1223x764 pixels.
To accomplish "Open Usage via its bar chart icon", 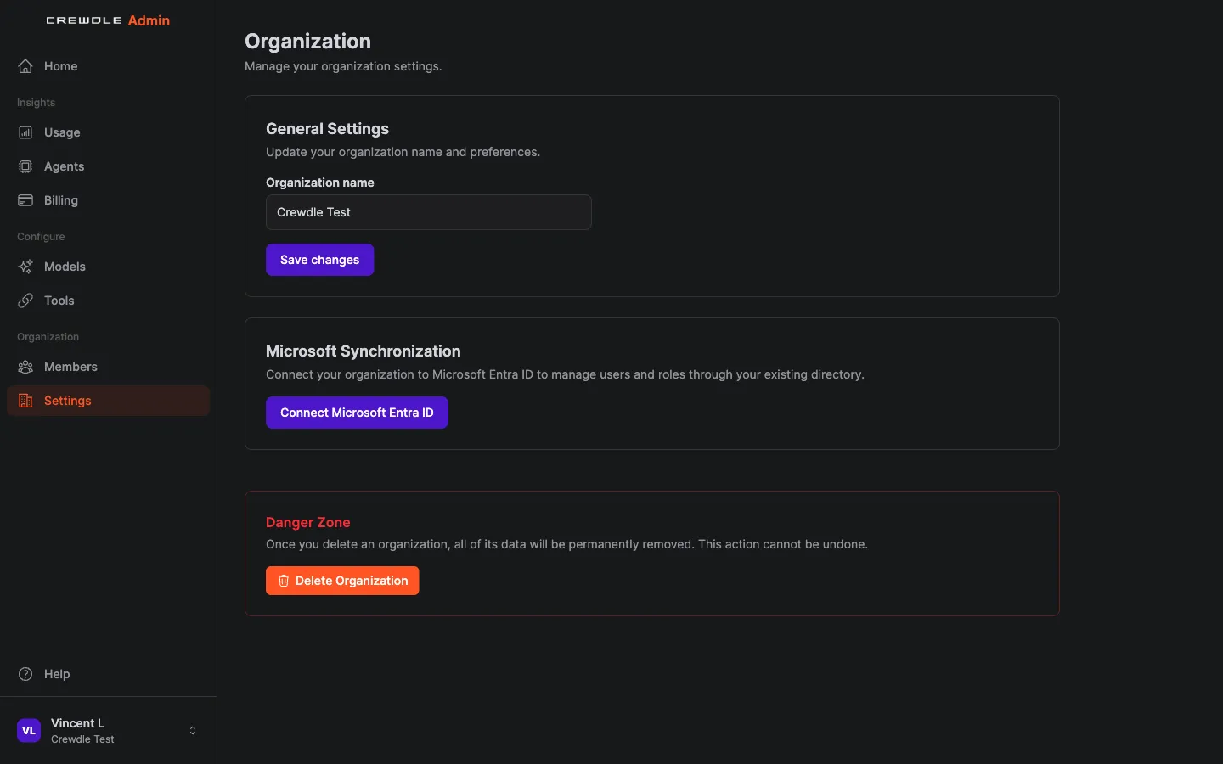I will (x=25, y=132).
